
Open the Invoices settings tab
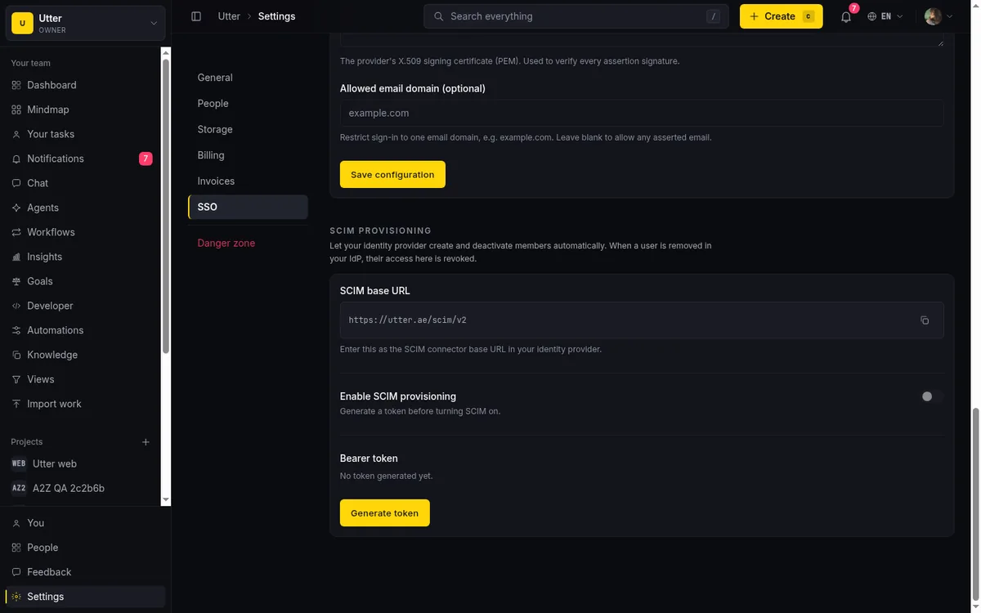(x=248, y=181)
